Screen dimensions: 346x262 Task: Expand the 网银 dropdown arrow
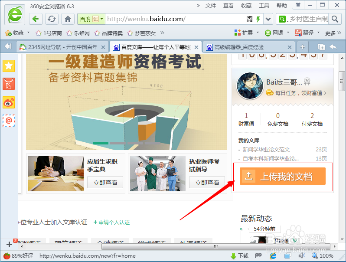click(x=288, y=33)
